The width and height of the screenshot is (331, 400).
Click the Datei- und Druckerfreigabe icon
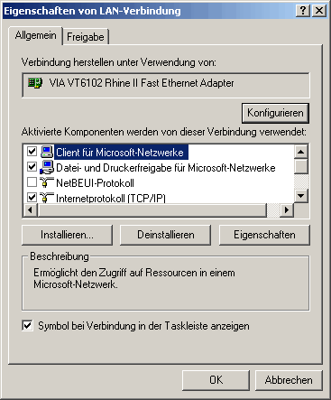pyautogui.click(x=47, y=167)
